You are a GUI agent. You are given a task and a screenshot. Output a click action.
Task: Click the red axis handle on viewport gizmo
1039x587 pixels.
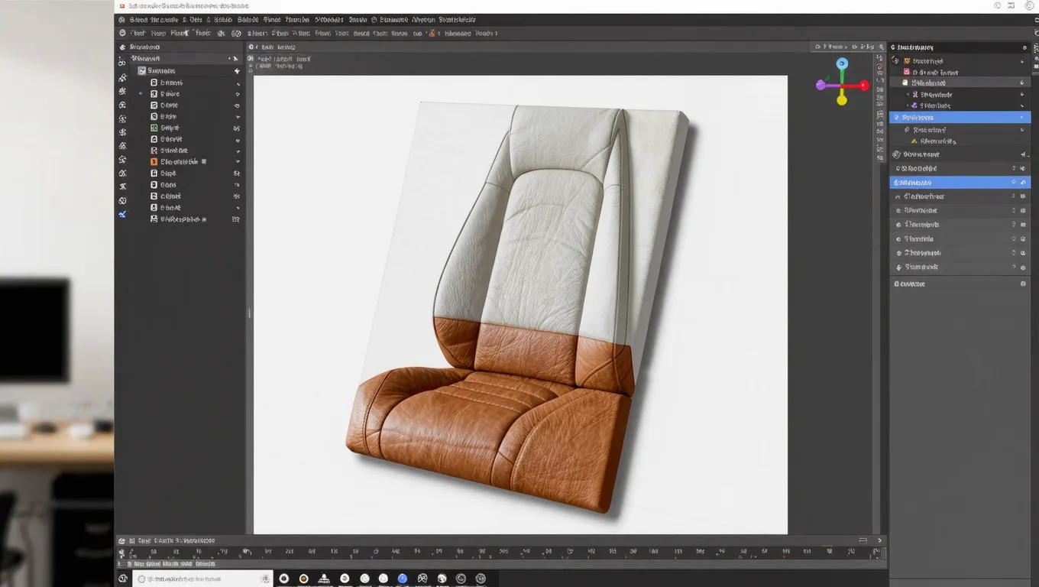pyautogui.click(x=864, y=86)
